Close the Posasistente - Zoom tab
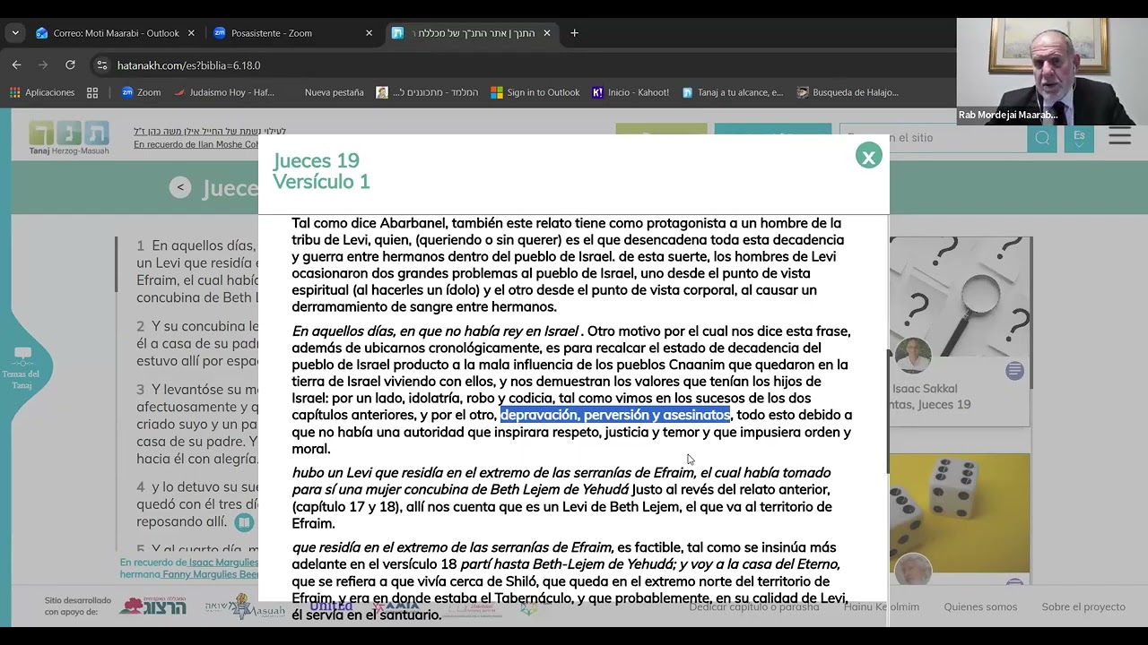 369,33
